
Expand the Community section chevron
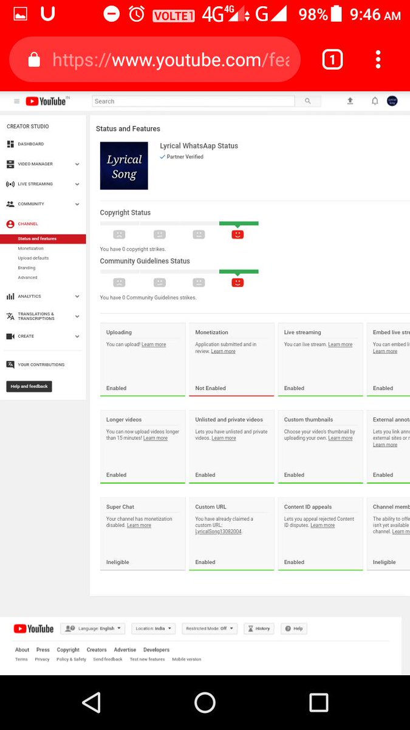(77, 204)
